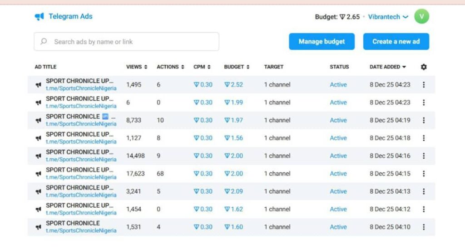Edit budget 1.56 value

[233, 138]
